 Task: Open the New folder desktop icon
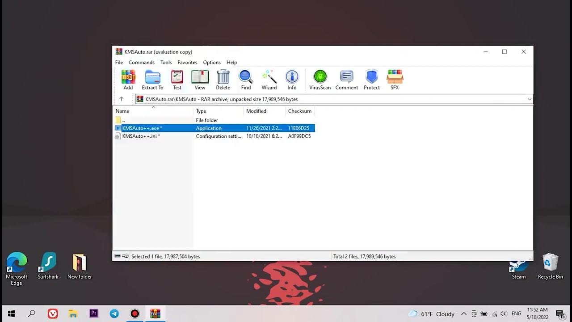[80, 266]
